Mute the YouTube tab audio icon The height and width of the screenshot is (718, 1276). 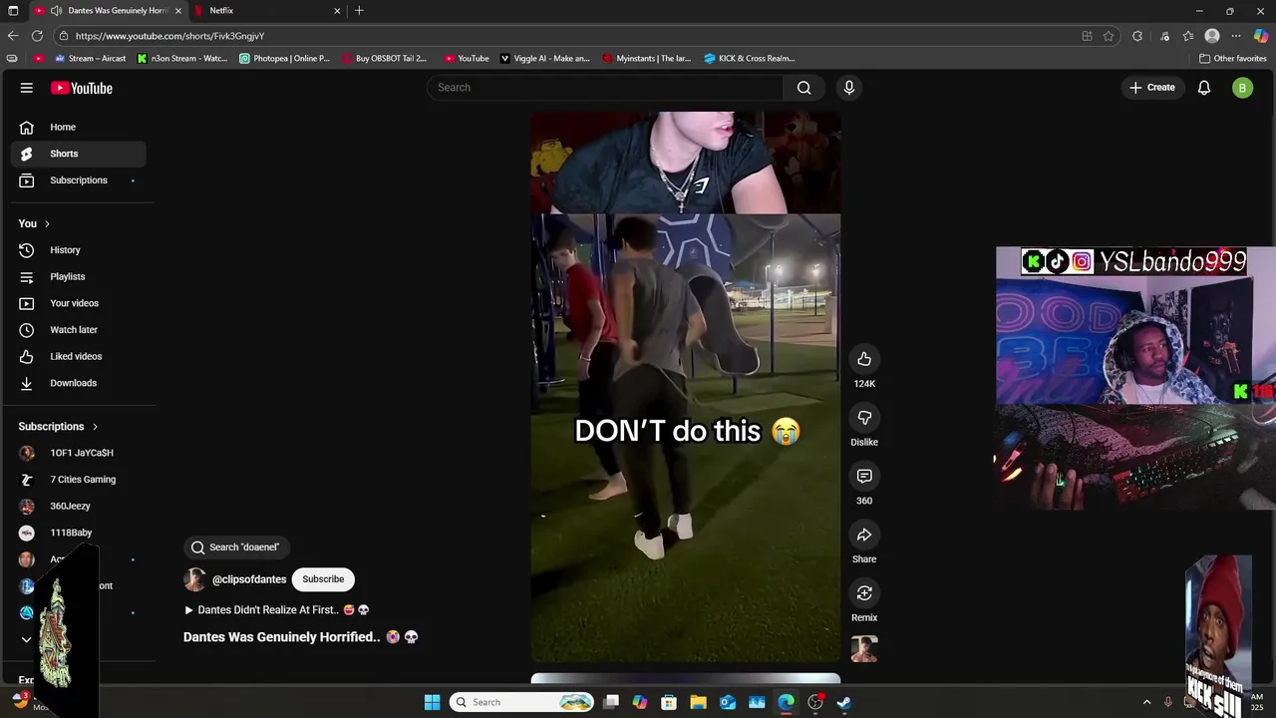(56, 10)
